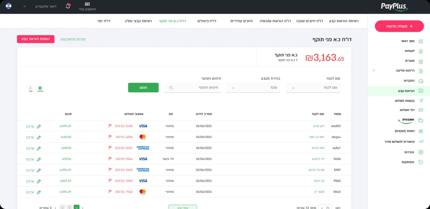Click the Mastercard logo in 8545 row
The image size is (430, 209).
click(x=142, y=192)
